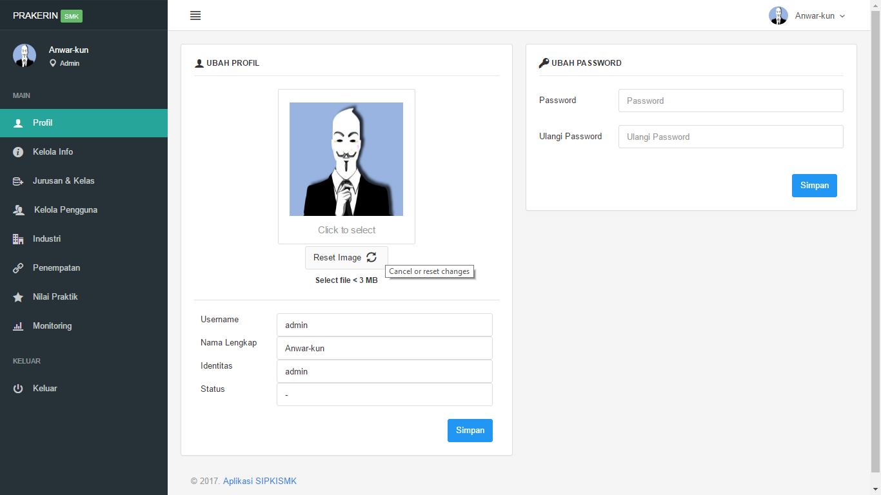Open the Nilai Praktik menu item
The height and width of the screenshot is (495, 881).
click(x=84, y=297)
